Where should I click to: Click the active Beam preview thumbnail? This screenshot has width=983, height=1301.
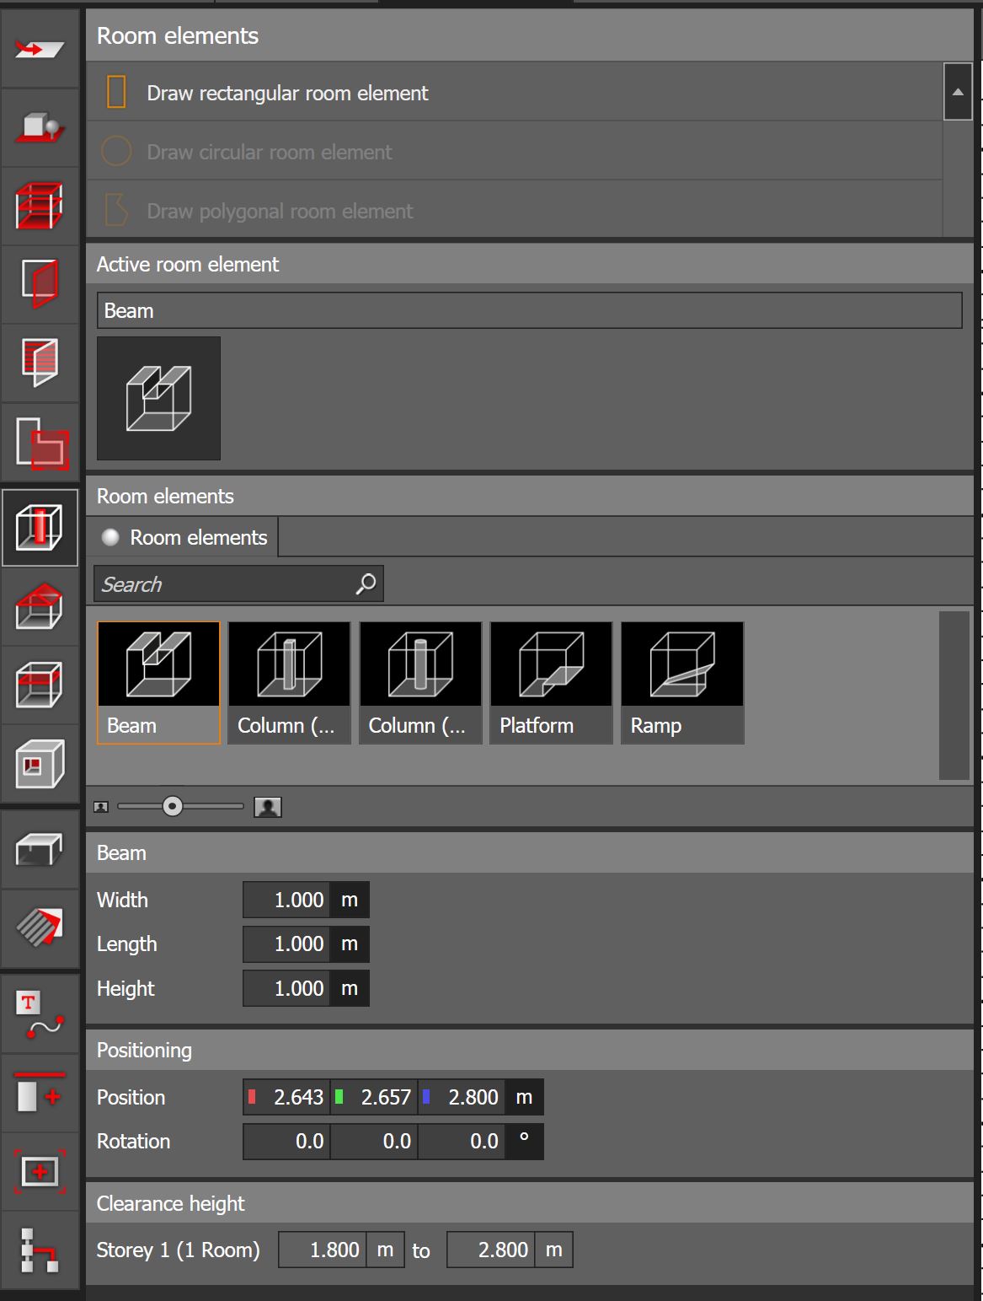click(x=158, y=398)
